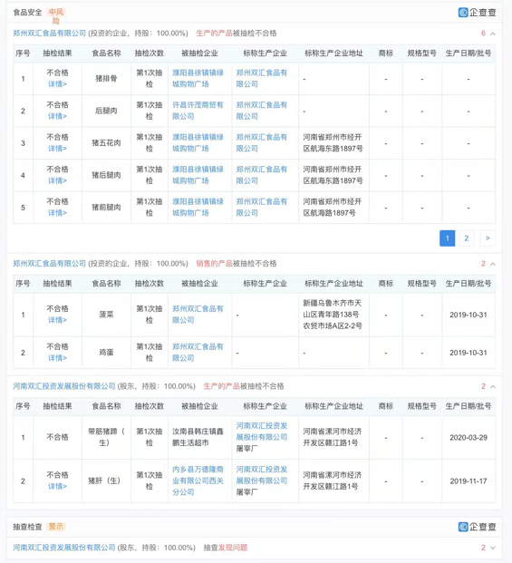
Task: Click the 警示 tag beside 抽查检查
Action: [x=56, y=527]
